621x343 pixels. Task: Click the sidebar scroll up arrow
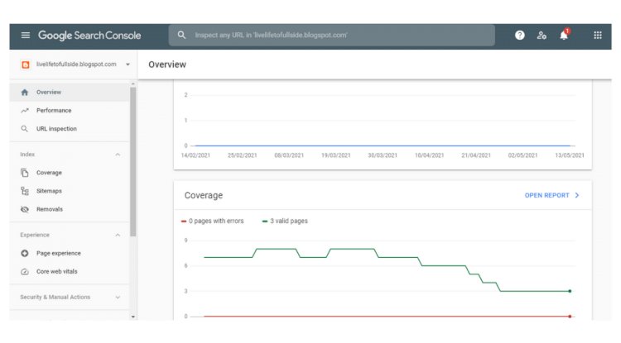133,83
